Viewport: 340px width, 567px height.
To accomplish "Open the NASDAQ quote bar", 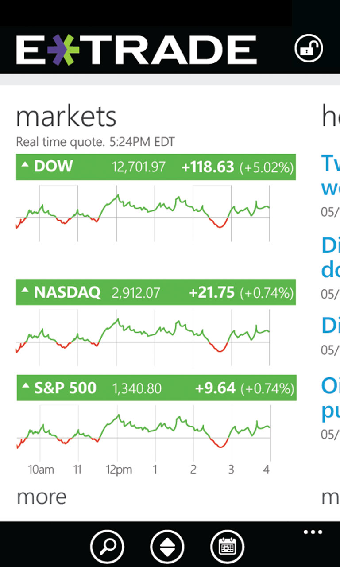I will (x=156, y=292).
